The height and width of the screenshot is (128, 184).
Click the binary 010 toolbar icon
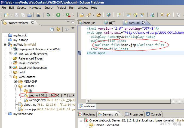[38, 15]
